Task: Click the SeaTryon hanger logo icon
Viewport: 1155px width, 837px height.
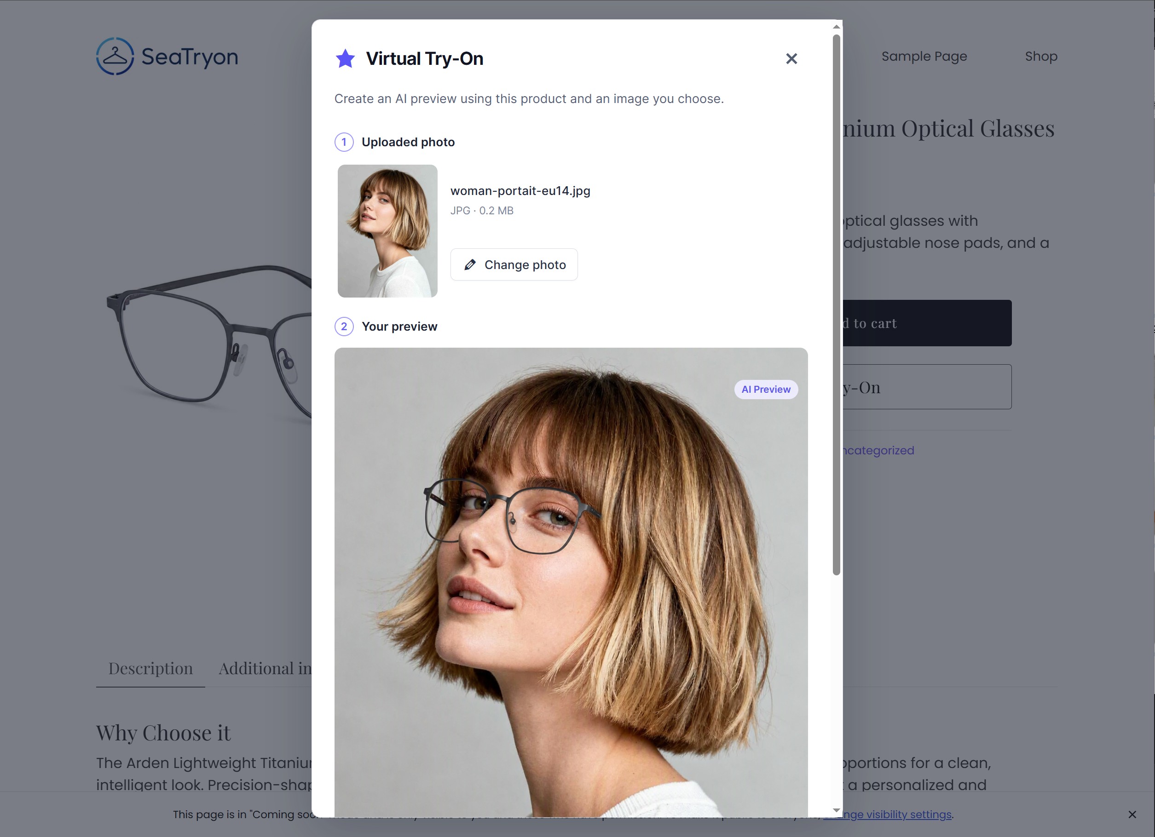Action: coord(115,56)
